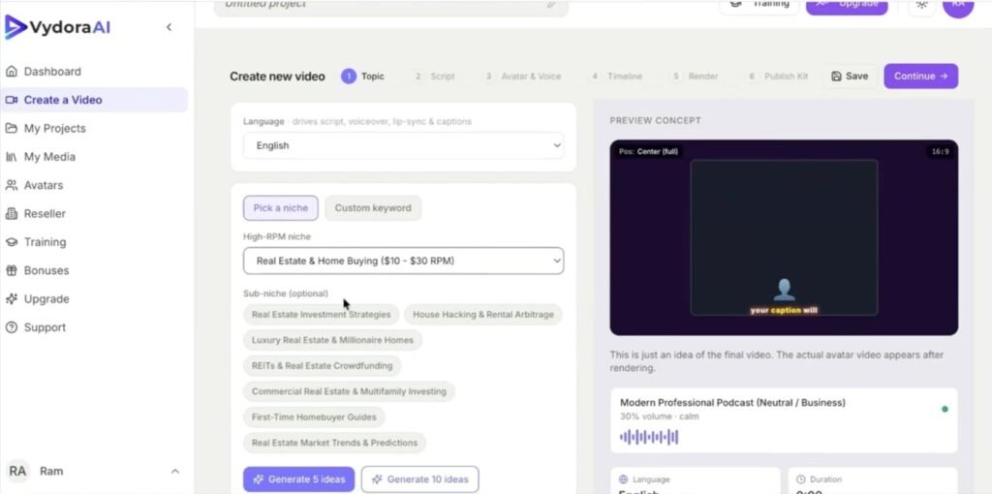Click the Upgrade button in top bar
The width and height of the screenshot is (992, 494).
pyautogui.click(x=847, y=5)
